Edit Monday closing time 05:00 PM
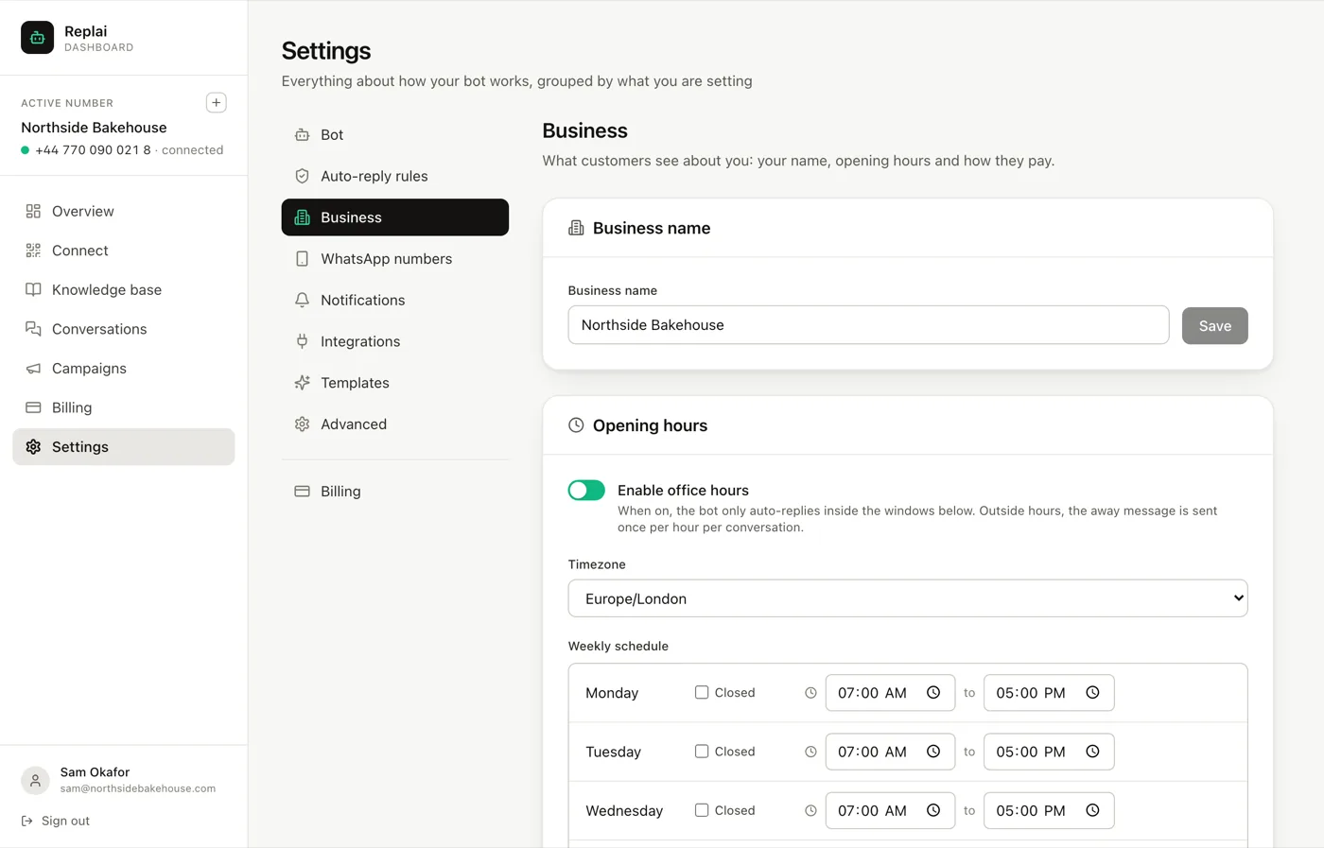The height and width of the screenshot is (848, 1324). click(1049, 693)
